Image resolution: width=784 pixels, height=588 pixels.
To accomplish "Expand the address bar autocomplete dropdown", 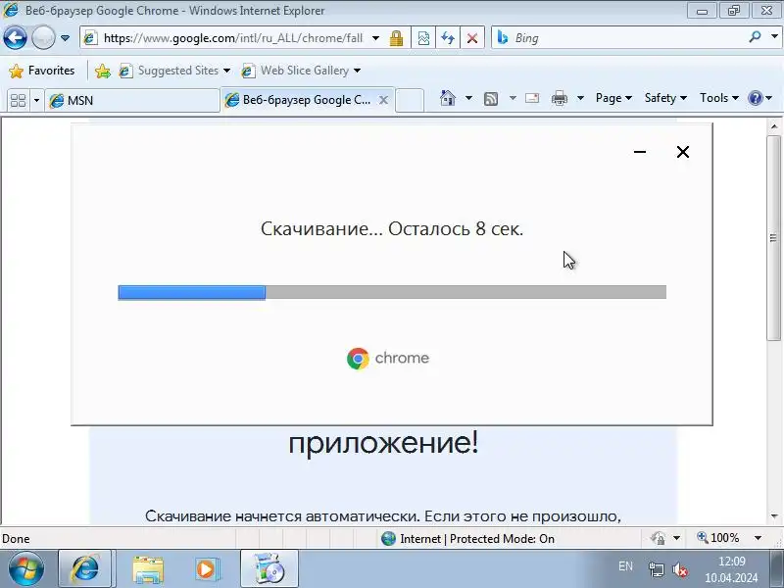I will tap(376, 38).
